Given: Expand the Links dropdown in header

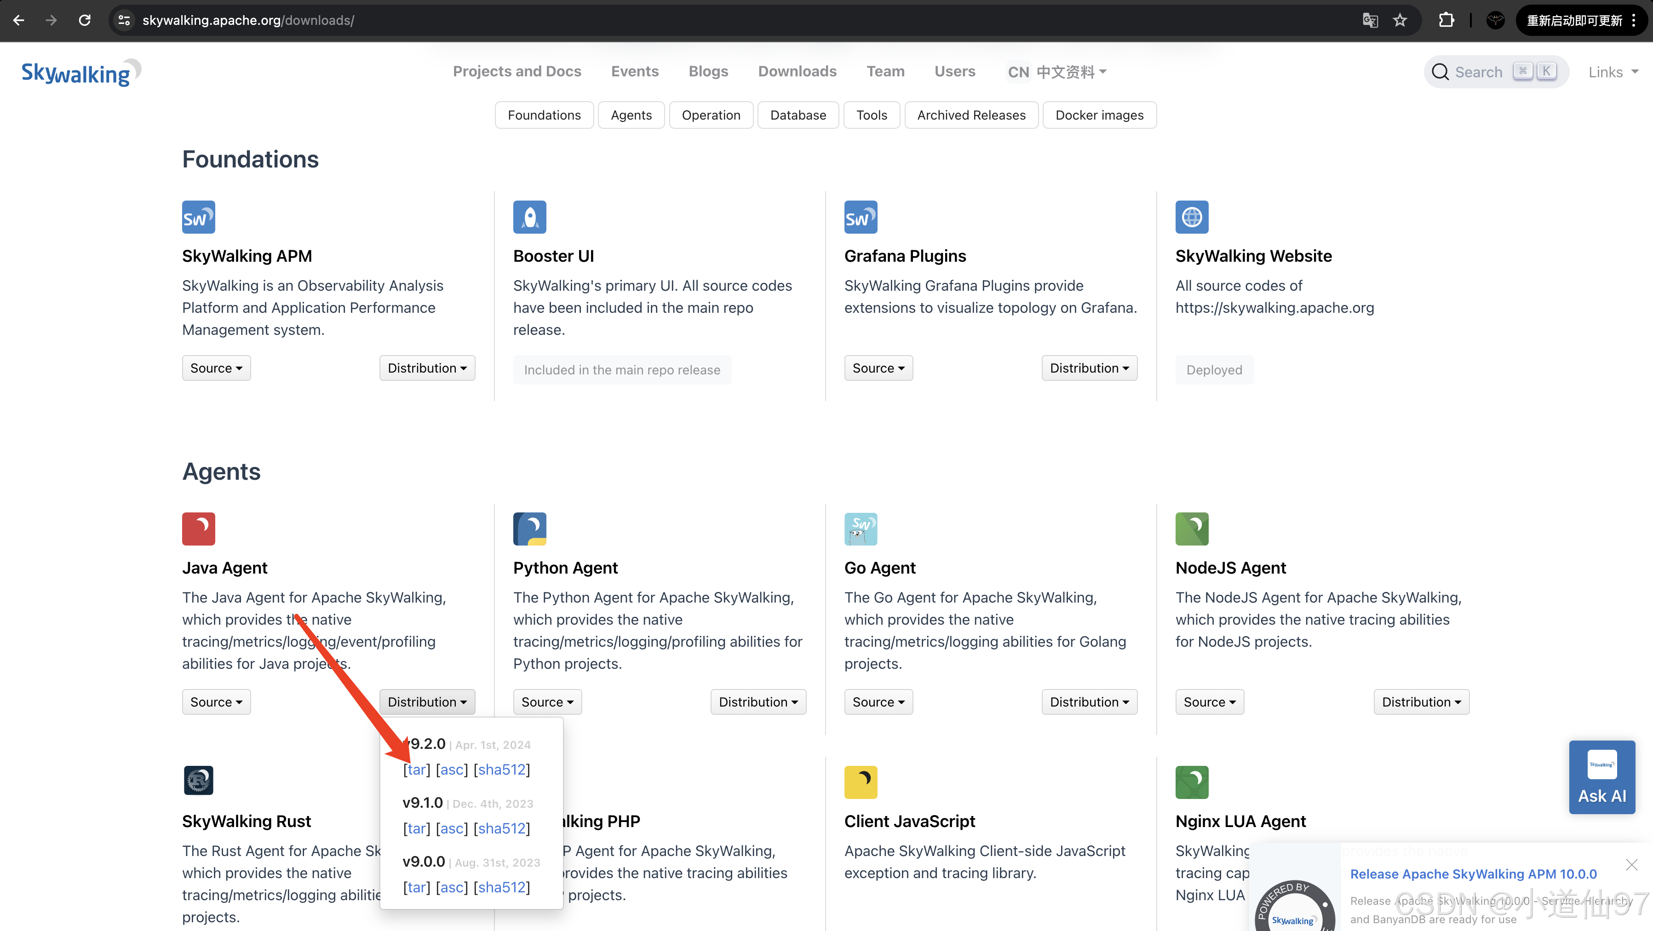Looking at the screenshot, I should coord(1613,72).
